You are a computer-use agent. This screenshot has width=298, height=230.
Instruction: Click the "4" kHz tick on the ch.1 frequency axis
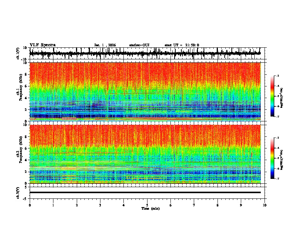pyautogui.click(x=26, y=98)
